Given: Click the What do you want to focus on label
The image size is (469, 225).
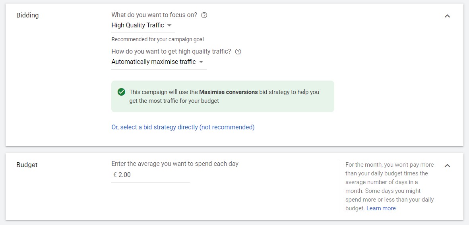Looking at the screenshot, I should click(154, 15).
